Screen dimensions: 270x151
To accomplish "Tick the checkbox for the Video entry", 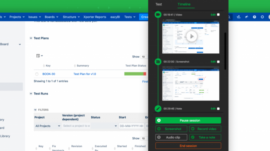I will (x=218, y=15).
